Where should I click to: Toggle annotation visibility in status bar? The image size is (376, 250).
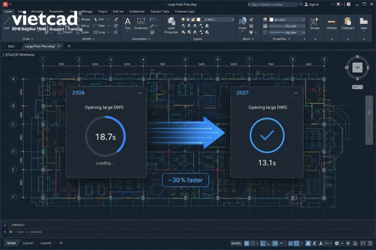click(308, 243)
